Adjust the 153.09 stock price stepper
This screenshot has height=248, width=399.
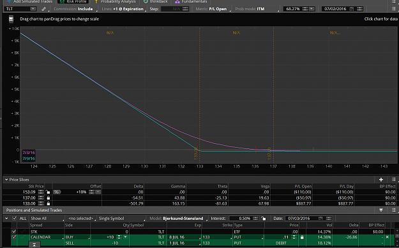coord(41,192)
